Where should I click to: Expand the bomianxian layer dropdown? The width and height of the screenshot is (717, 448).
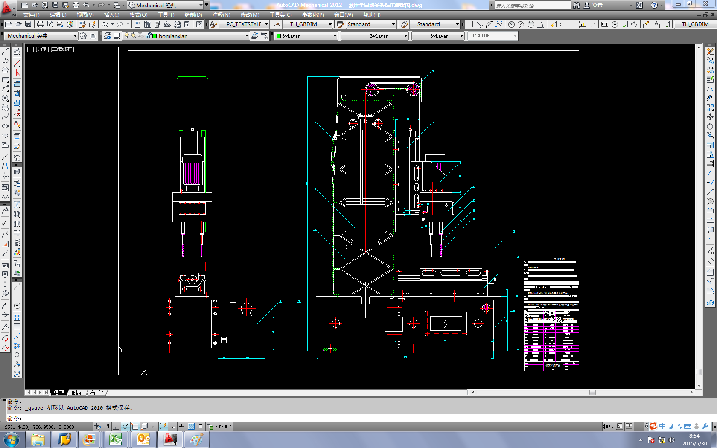pyautogui.click(x=247, y=36)
